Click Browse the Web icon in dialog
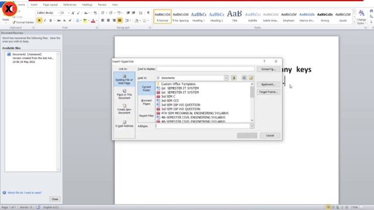Screen dimensions: 374x210 click(x=244, y=78)
